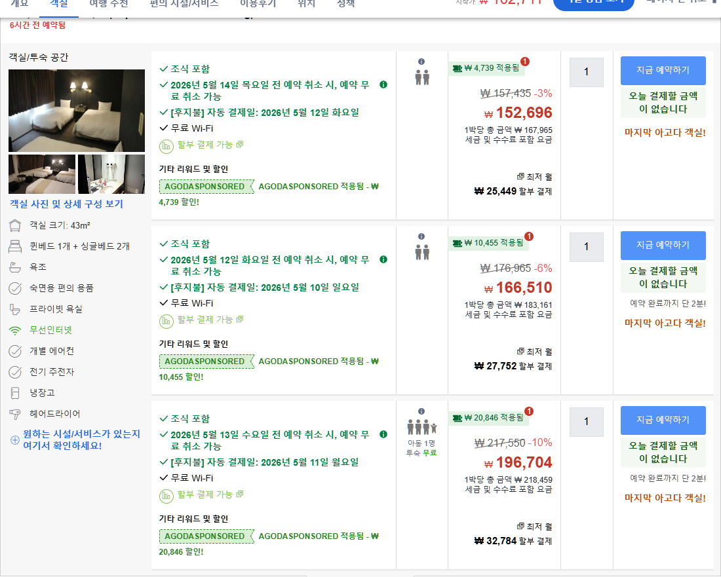Click the installment icon in the third room offer

[166, 496]
